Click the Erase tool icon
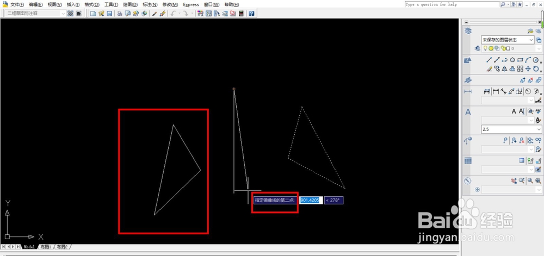This screenshot has width=544, height=256. point(489,68)
